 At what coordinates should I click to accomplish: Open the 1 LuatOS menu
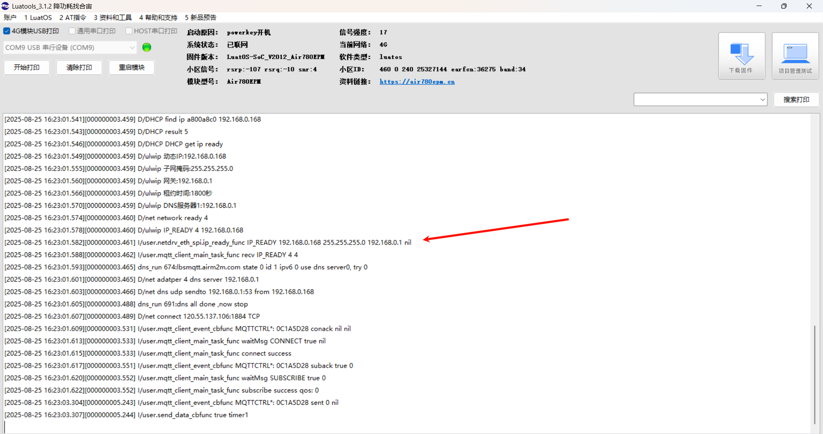point(38,18)
